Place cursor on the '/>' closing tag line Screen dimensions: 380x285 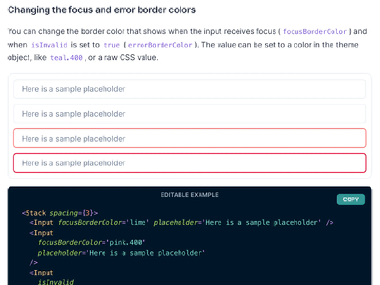(34, 263)
